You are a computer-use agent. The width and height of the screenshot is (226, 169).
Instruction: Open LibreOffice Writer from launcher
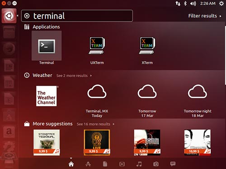pyautogui.click(x=9, y=65)
